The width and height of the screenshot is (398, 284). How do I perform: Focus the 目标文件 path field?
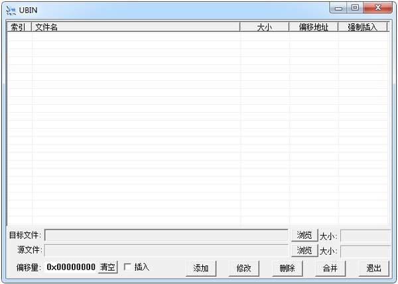click(166, 235)
